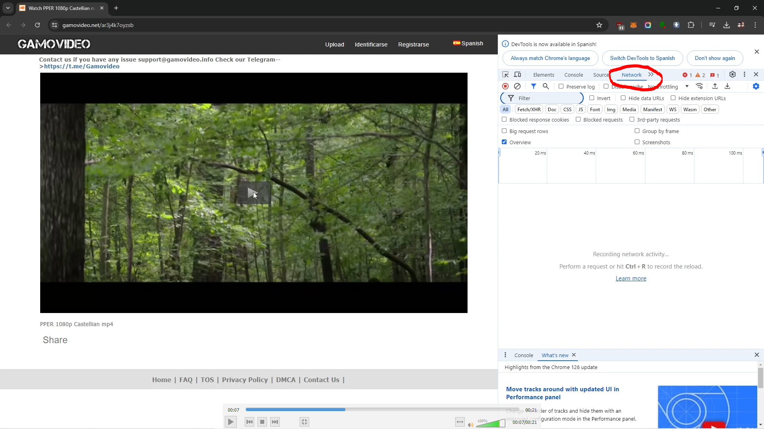This screenshot has width=764, height=429.
Task: Enable Hide data URLs checkbox
Action: (x=623, y=98)
